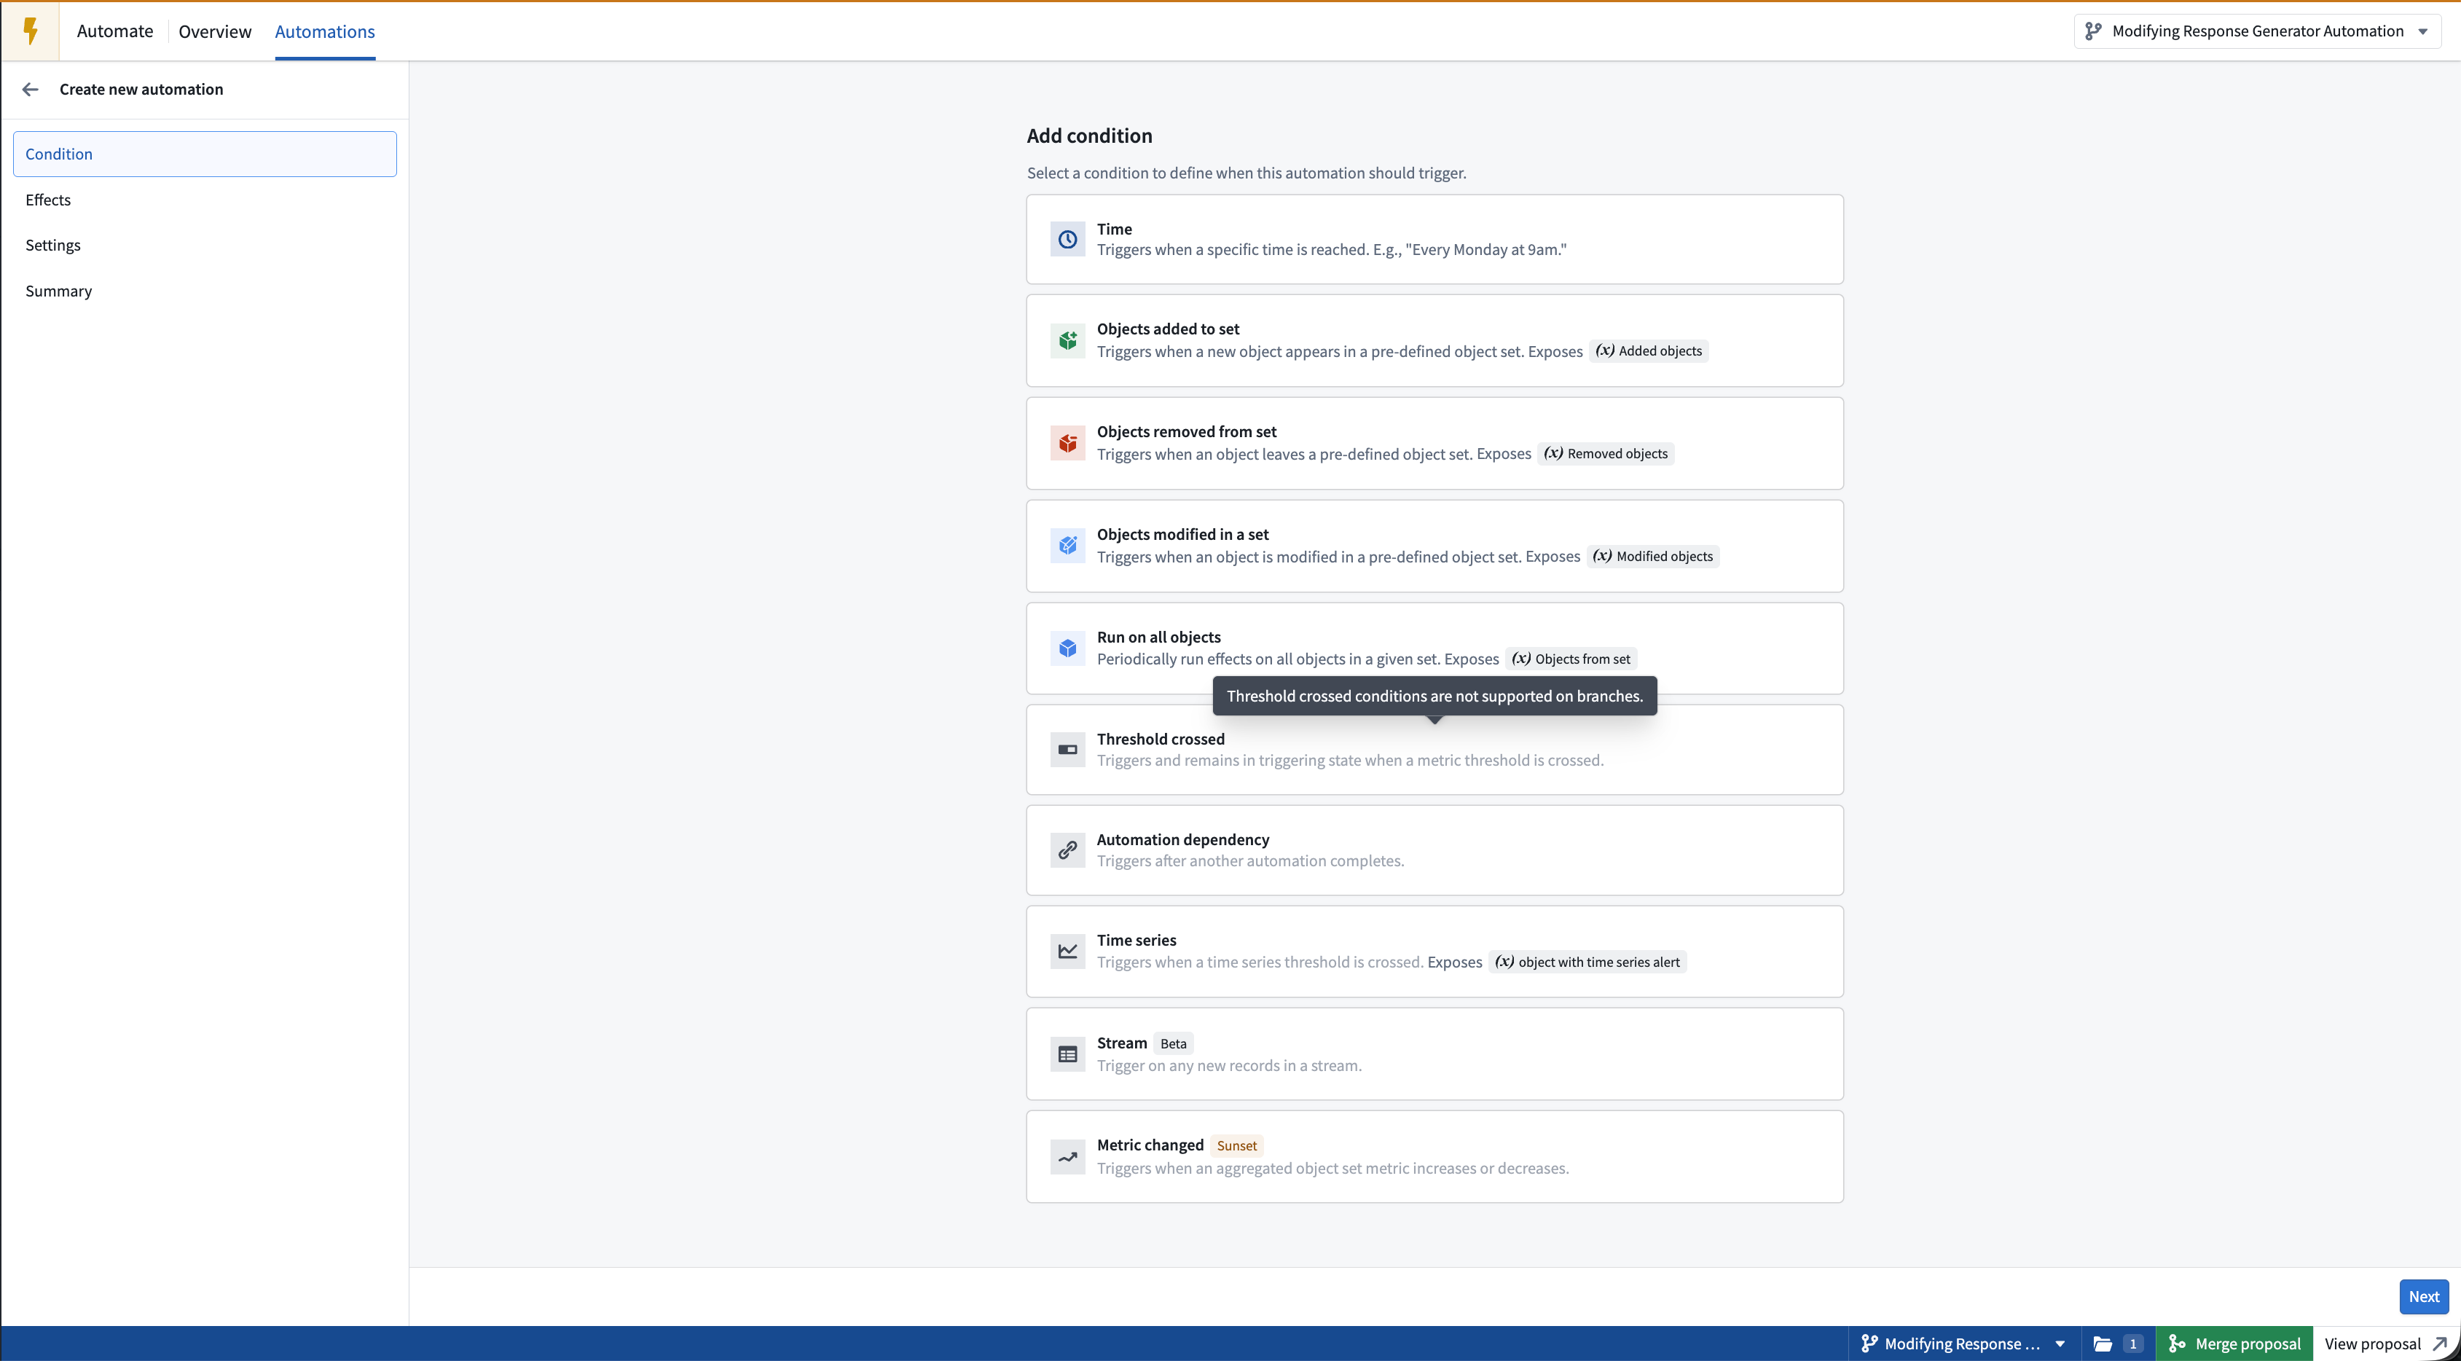Screen dimensions: 2461x1361
Task: Select the Time series condition card
Action: 1435,952
